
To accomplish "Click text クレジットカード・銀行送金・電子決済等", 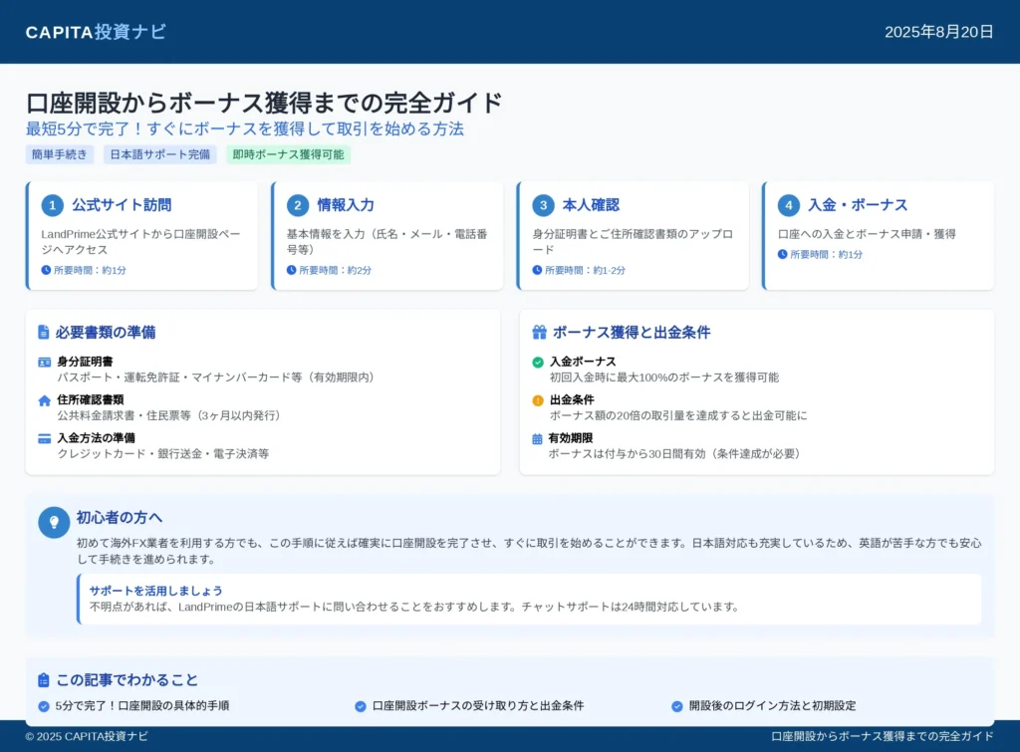I will pyautogui.click(x=163, y=454).
